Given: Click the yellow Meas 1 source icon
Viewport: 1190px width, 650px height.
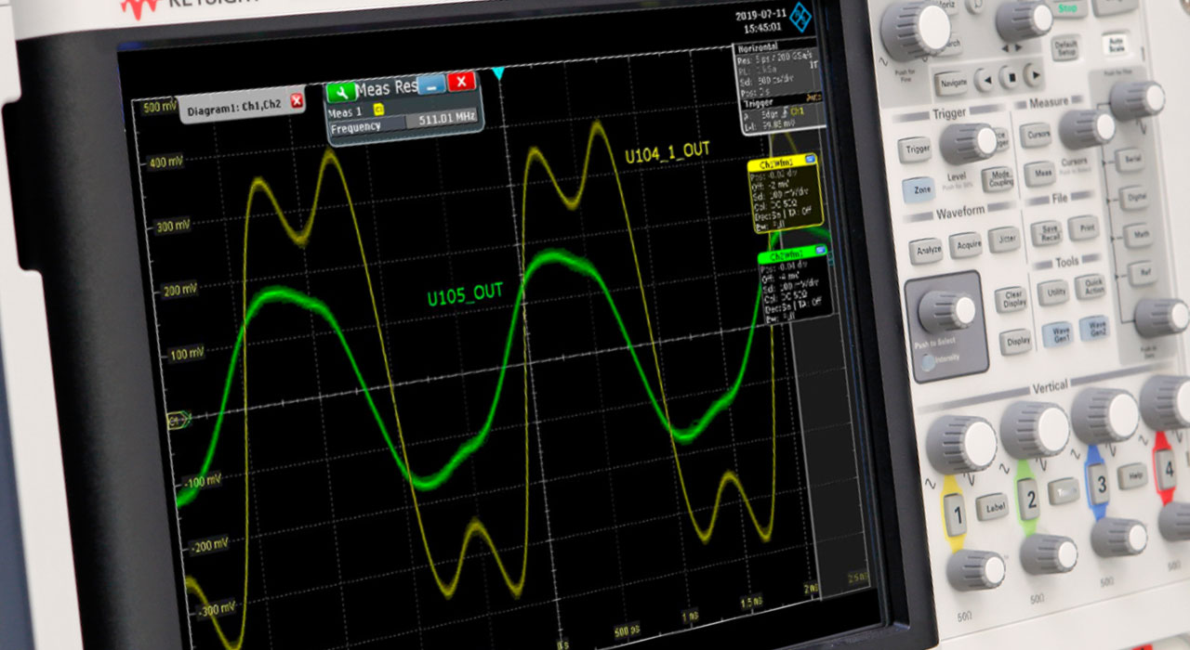Looking at the screenshot, I should click(x=378, y=109).
